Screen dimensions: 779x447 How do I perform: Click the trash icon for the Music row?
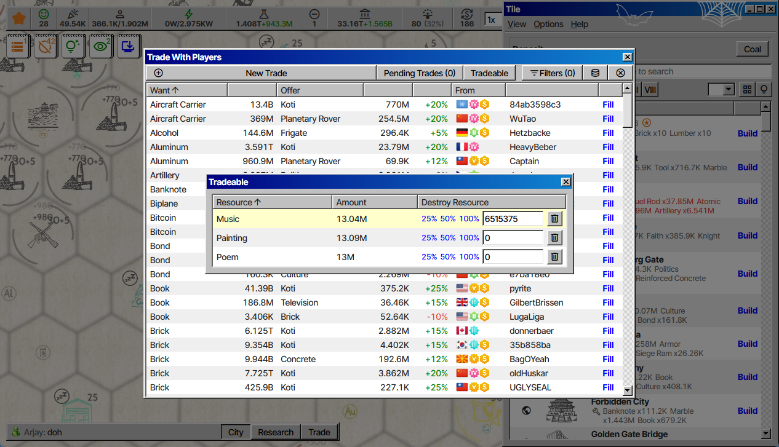coord(554,219)
